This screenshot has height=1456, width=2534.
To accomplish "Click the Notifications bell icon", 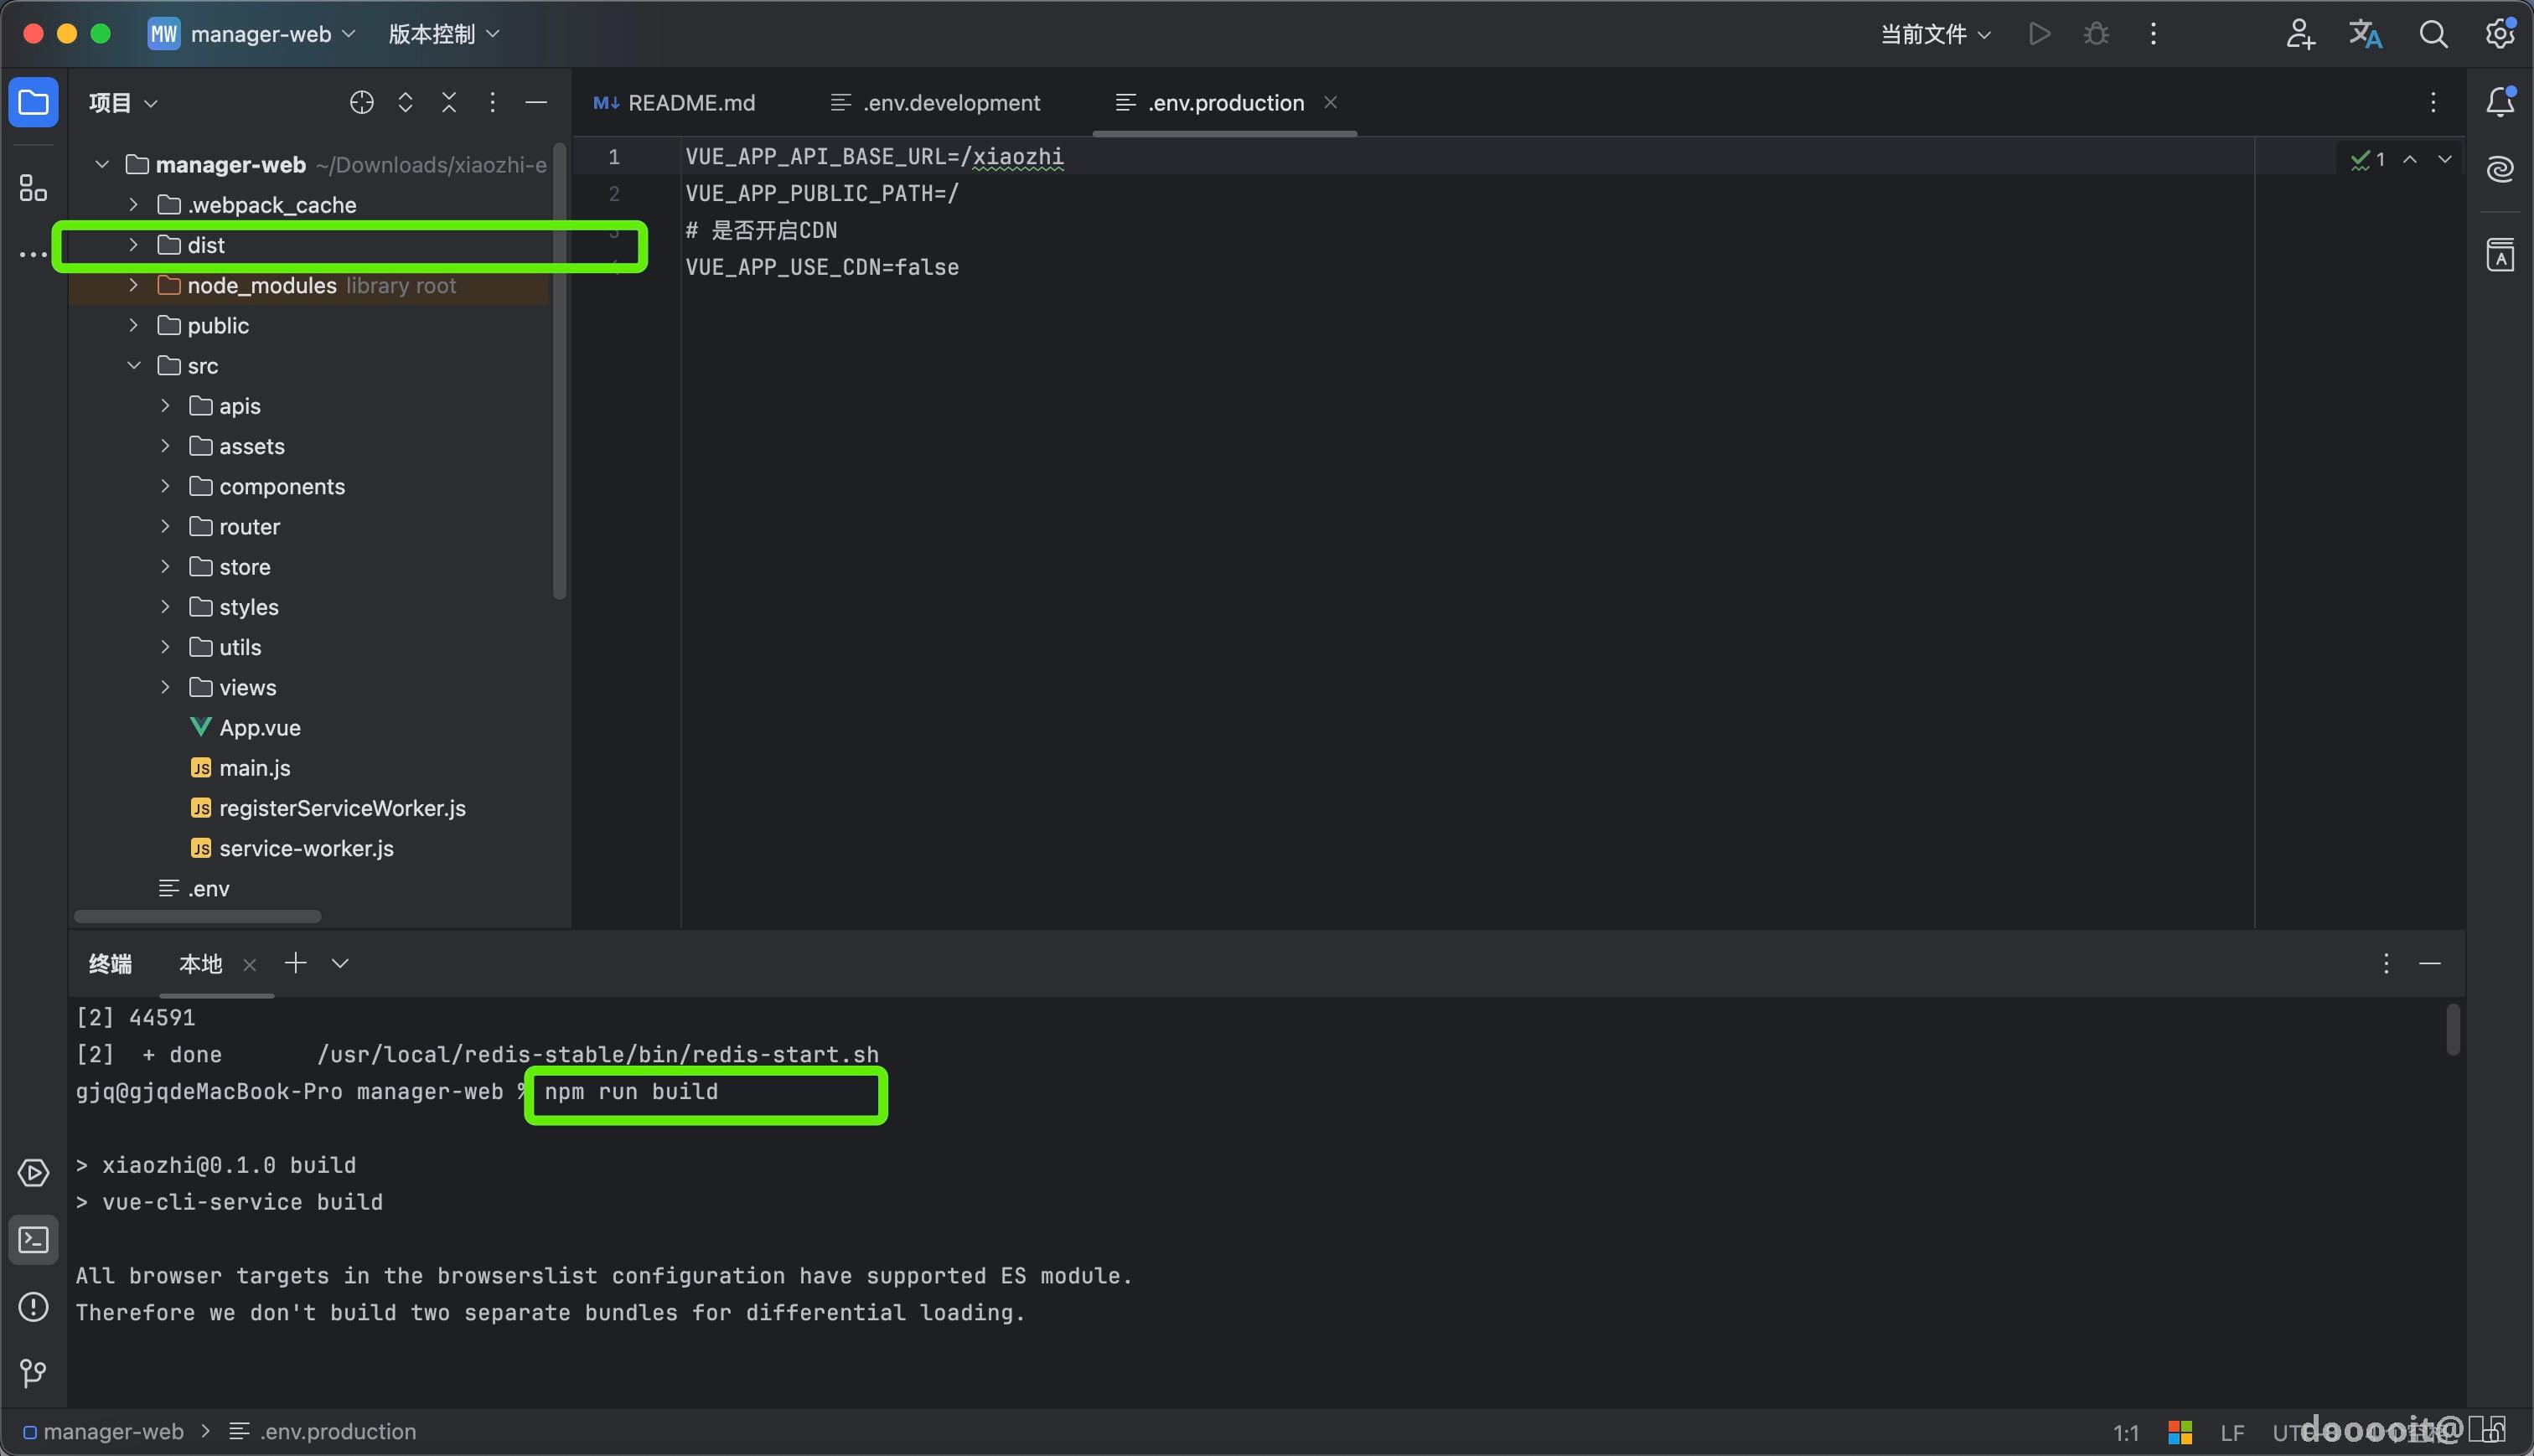I will (x=2500, y=102).
